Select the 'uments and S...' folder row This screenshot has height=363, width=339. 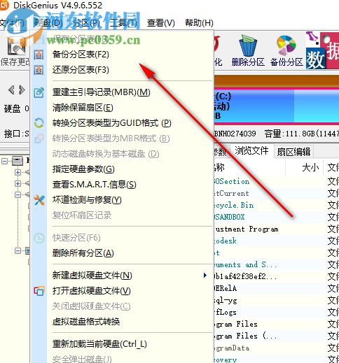(x=277, y=265)
